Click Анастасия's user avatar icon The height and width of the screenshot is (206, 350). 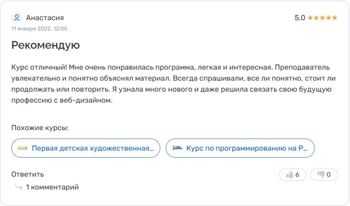17,18
